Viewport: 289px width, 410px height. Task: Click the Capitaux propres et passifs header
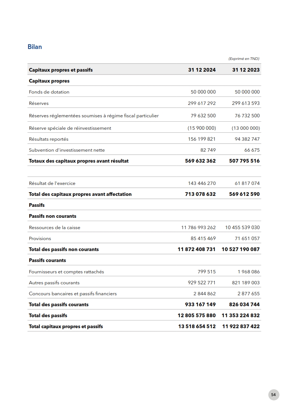coord(60,70)
